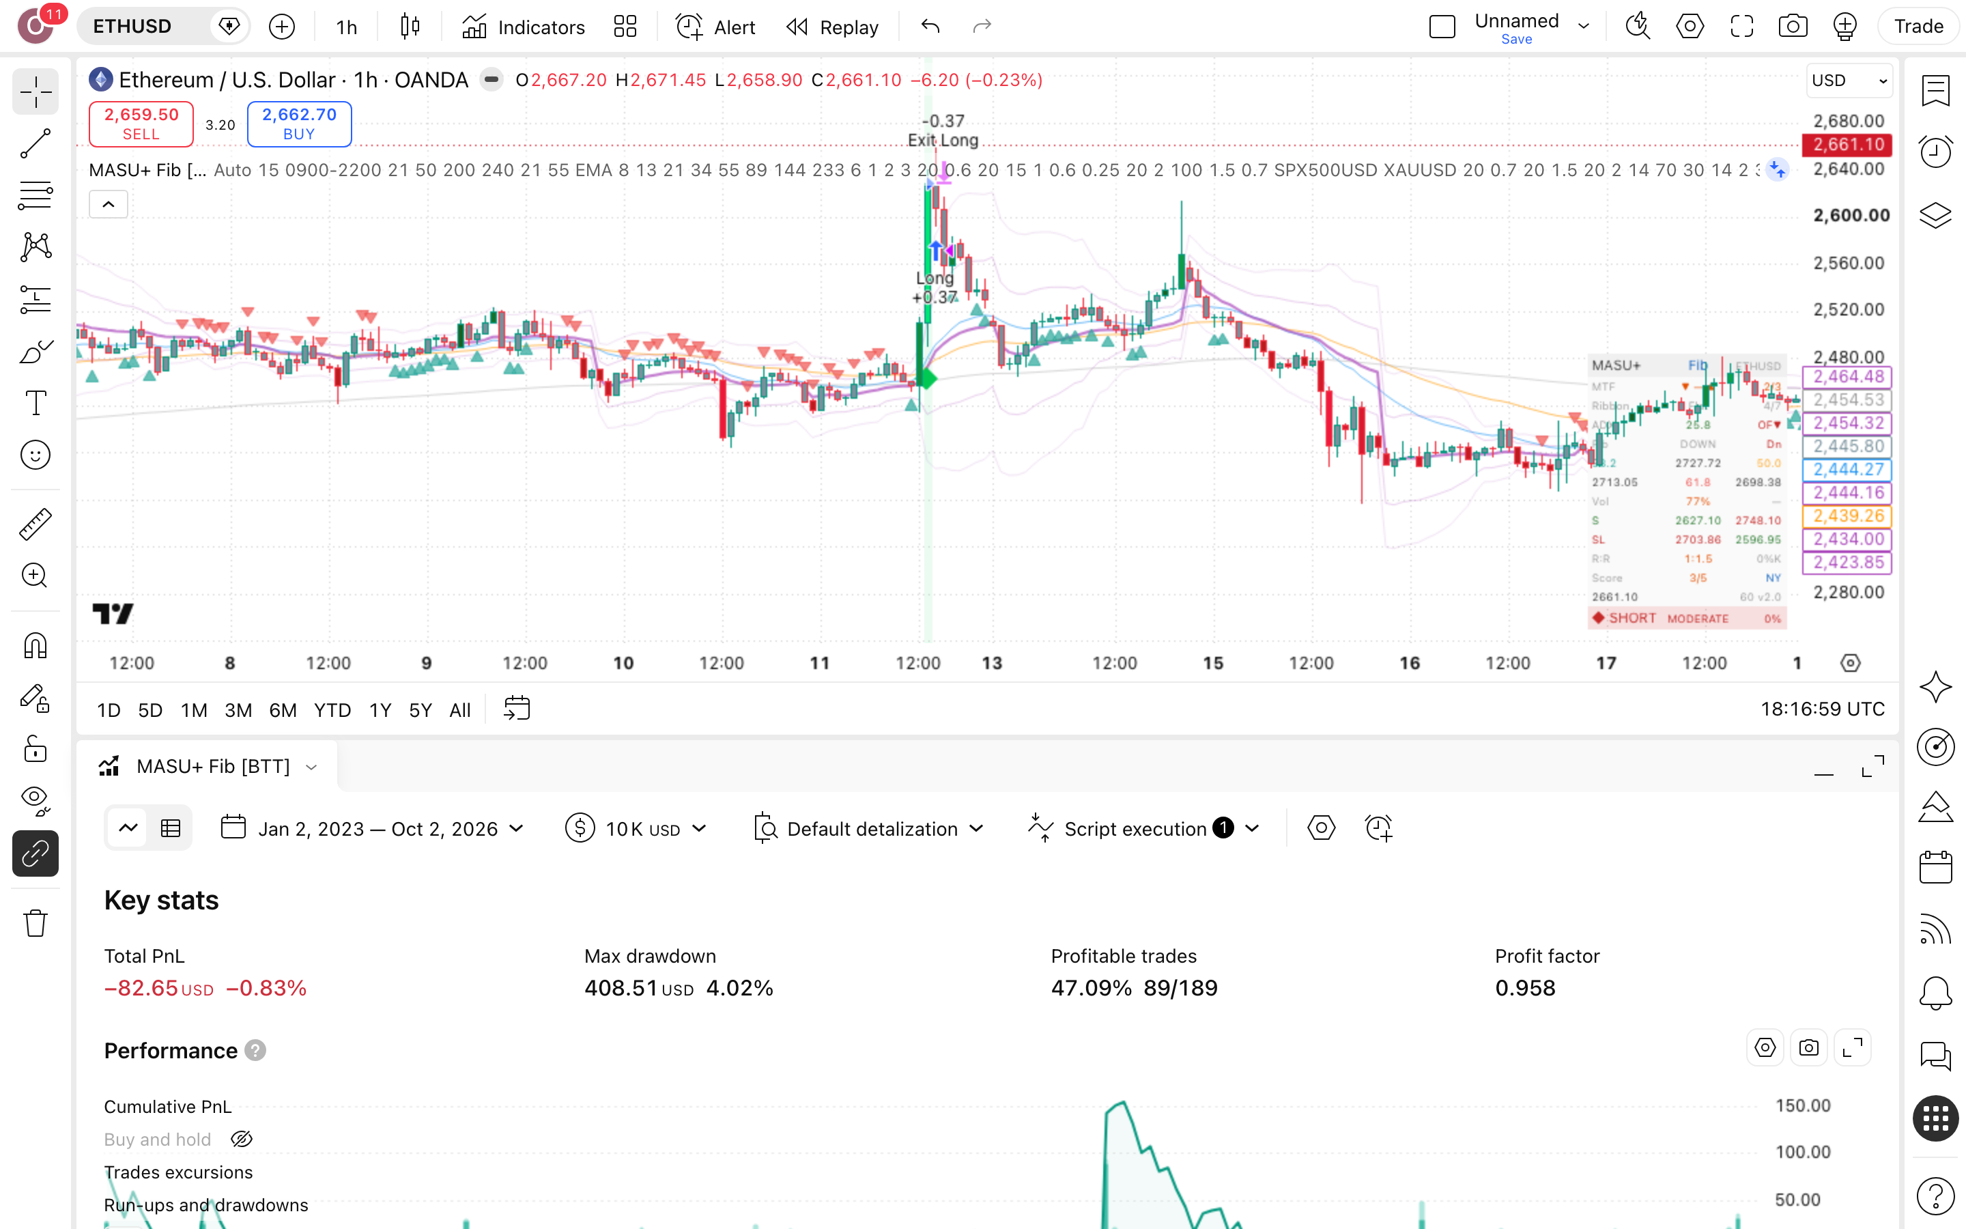Select the ruler measure tool
This screenshot has height=1229, width=1966.
click(x=35, y=524)
